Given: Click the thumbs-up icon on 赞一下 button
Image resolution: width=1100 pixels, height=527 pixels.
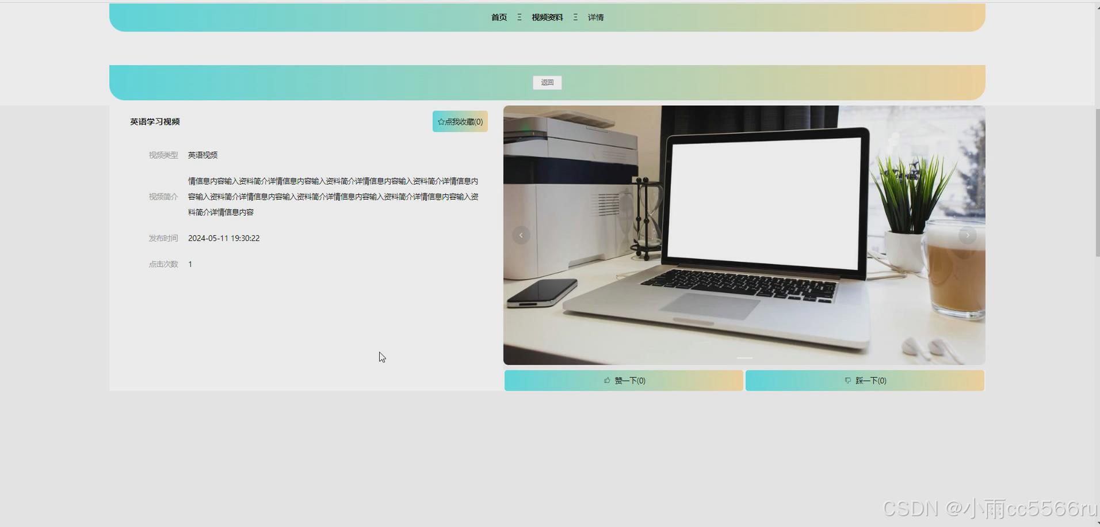Looking at the screenshot, I should (x=608, y=380).
